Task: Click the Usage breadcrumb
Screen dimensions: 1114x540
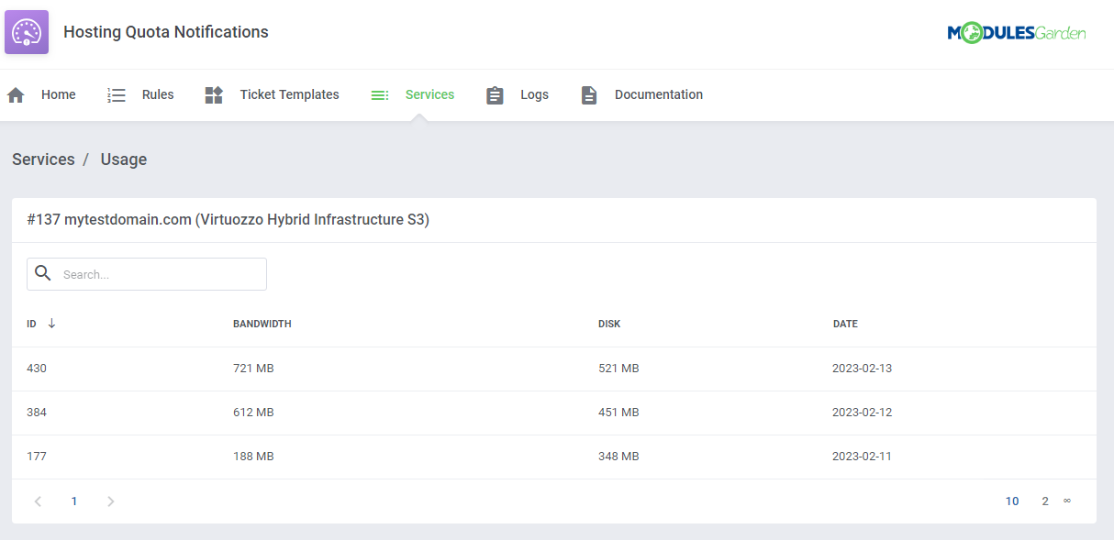Action: click(124, 160)
